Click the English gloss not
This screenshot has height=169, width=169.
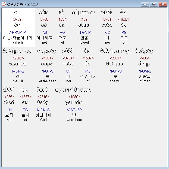click(44, 42)
